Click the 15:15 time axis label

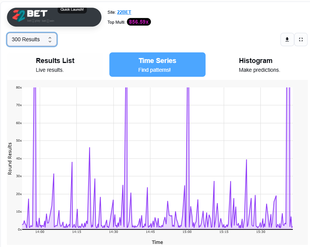(224, 232)
